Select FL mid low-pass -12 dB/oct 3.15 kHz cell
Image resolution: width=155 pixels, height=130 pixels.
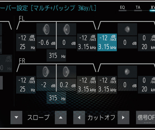87,42
